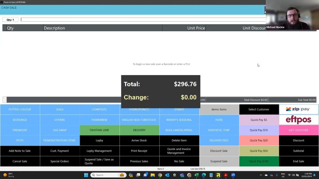Click Select Customer

[x=259, y=109]
